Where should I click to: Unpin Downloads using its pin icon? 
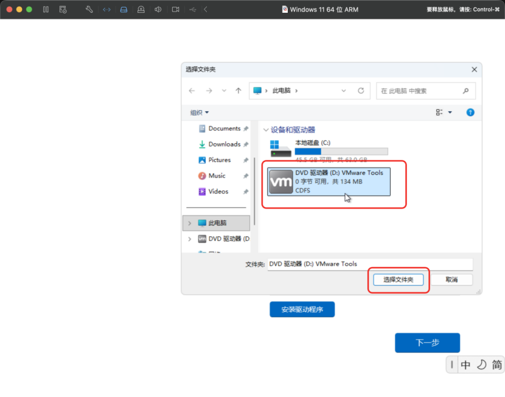[x=246, y=144]
